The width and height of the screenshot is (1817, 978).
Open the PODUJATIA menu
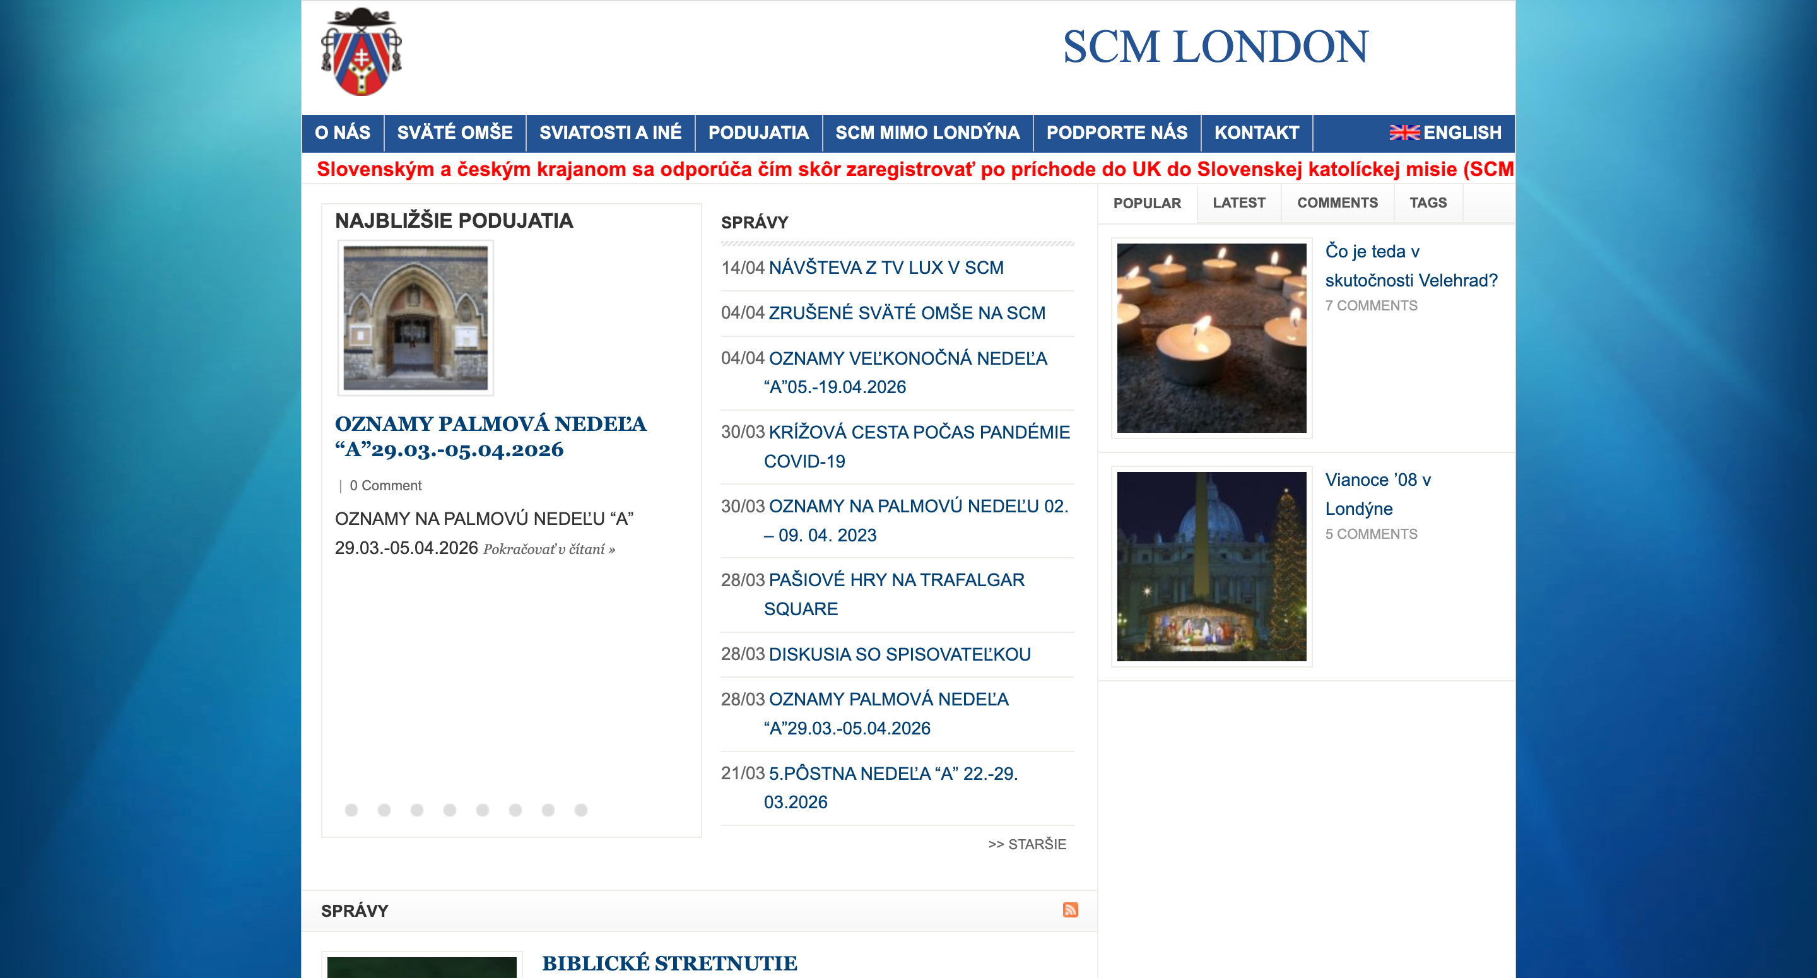point(758,133)
